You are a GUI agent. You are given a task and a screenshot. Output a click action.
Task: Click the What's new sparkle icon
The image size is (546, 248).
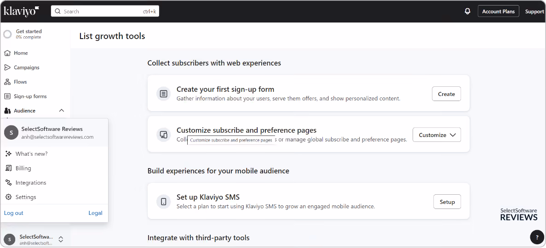(x=9, y=154)
